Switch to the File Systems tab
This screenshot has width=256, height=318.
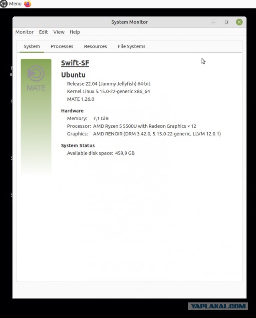pyautogui.click(x=132, y=46)
